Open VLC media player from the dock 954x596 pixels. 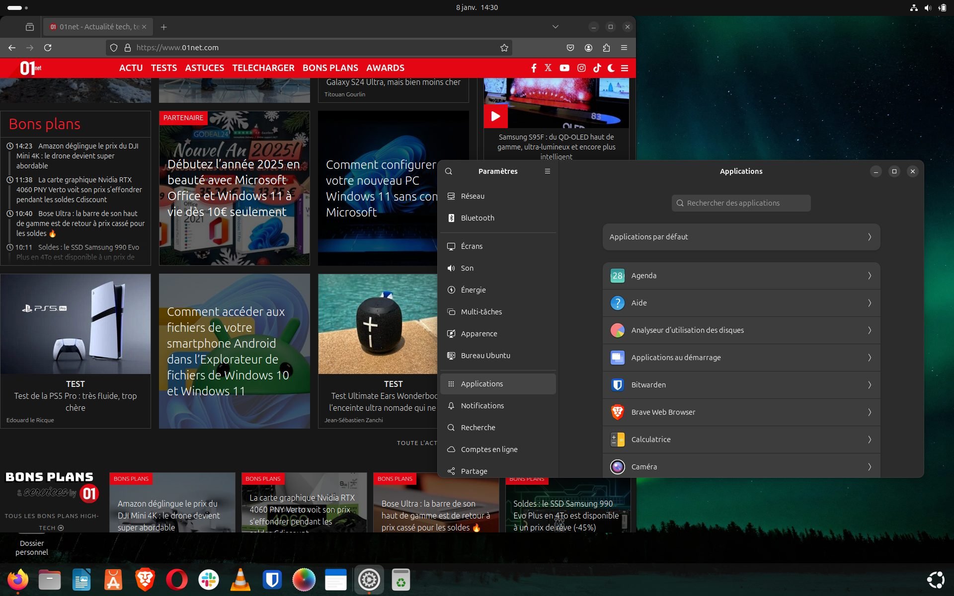pyautogui.click(x=240, y=580)
